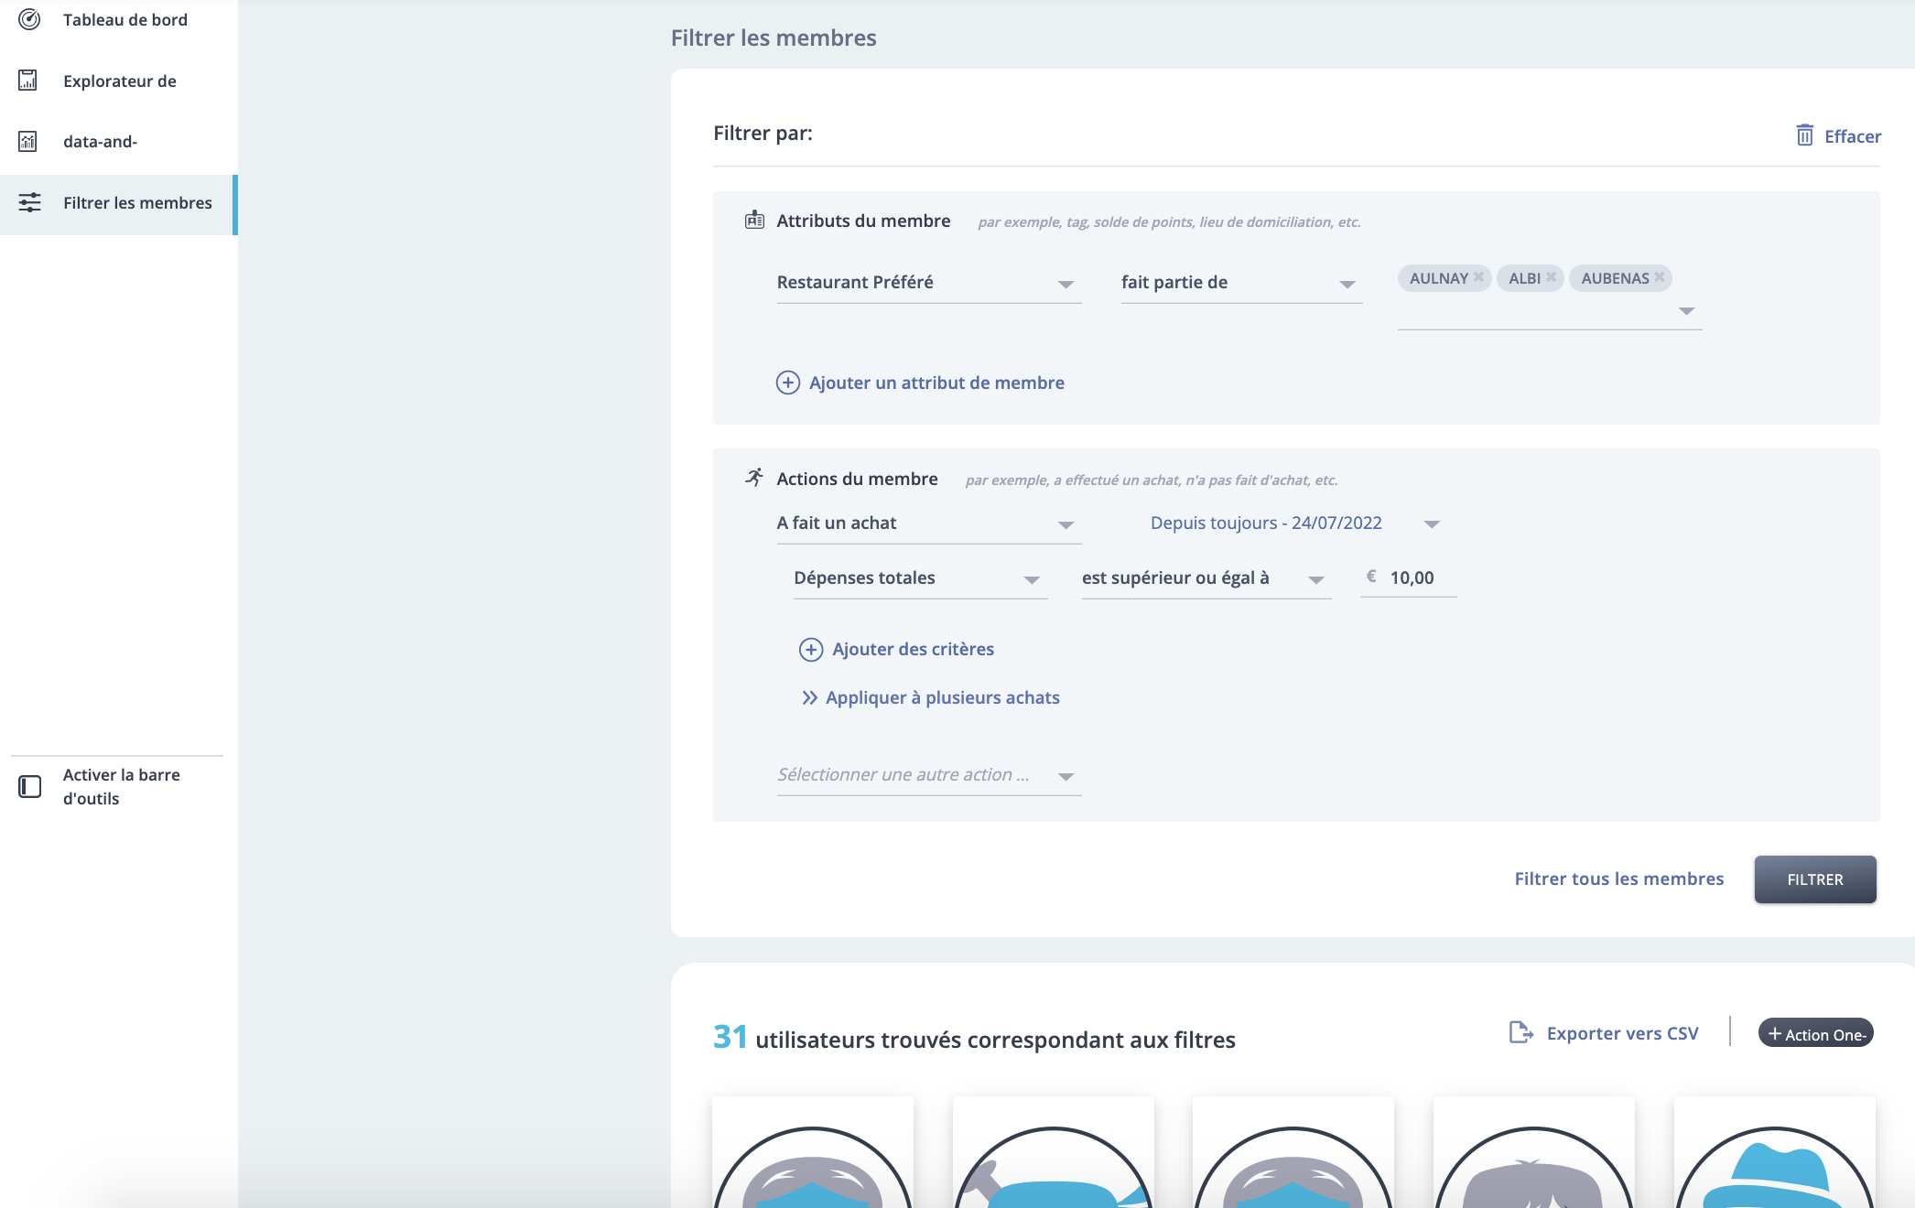Screen dimensions: 1915x1208
Task: Click the toolbar panel icon next to Activer
Action: (x=29, y=786)
